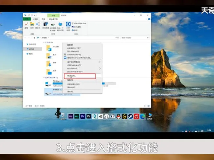This screenshot has height=160, width=214.
Task: Open 3ds Max from the dock
Action: pyautogui.click(x=94, y=116)
